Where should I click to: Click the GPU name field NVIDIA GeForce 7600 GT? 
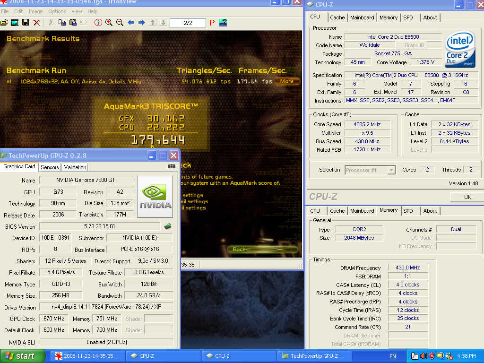(x=86, y=180)
